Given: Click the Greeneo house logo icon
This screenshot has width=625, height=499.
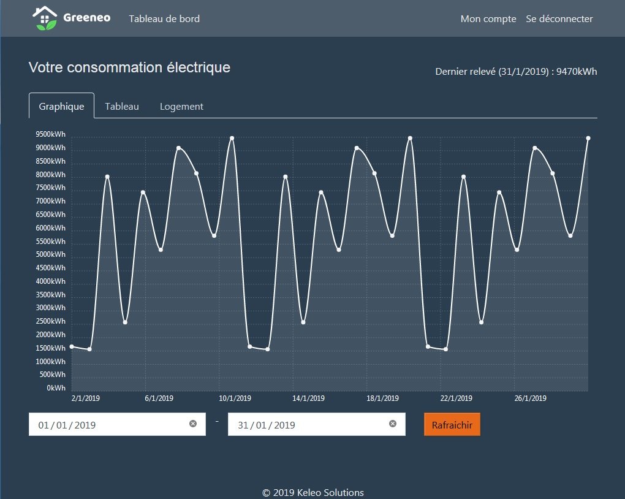Looking at the screenshot, I should (x=45, y=18).
